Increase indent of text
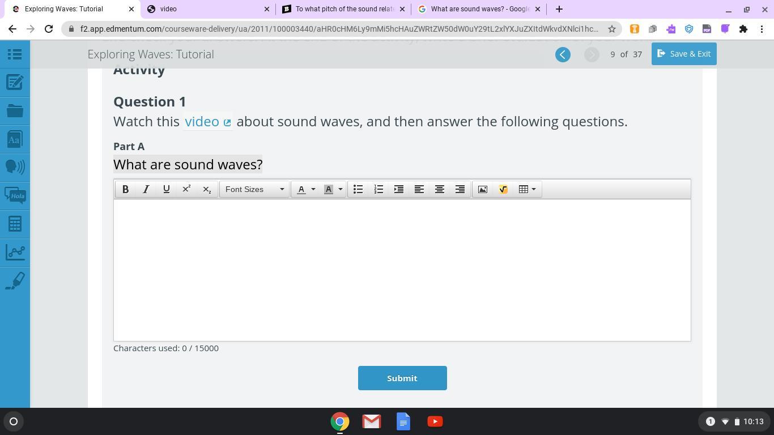Screen dimensions: 774x435 click(x=399, y=189)
